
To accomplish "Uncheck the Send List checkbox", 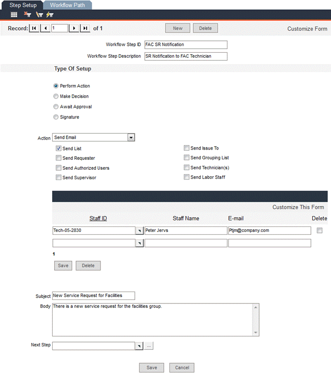I will [x=59, y=149].
